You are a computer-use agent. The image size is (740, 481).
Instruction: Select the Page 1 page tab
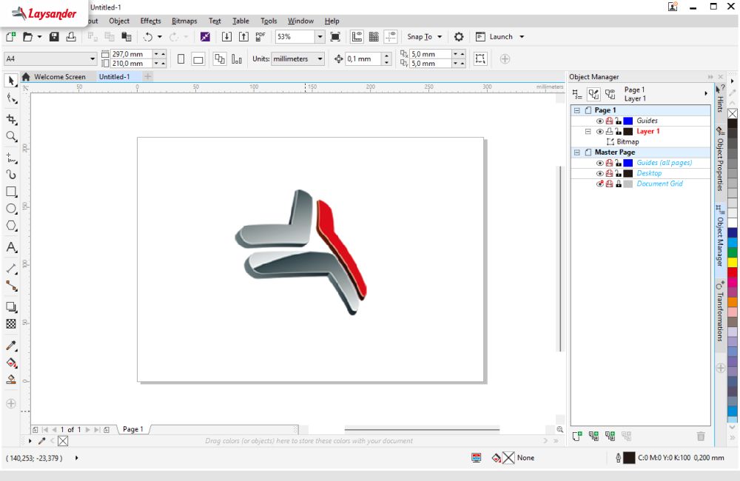click(132, 429)
